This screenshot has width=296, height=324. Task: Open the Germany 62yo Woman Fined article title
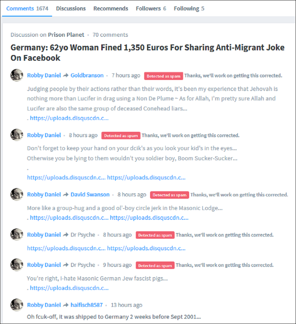[147, 52]
